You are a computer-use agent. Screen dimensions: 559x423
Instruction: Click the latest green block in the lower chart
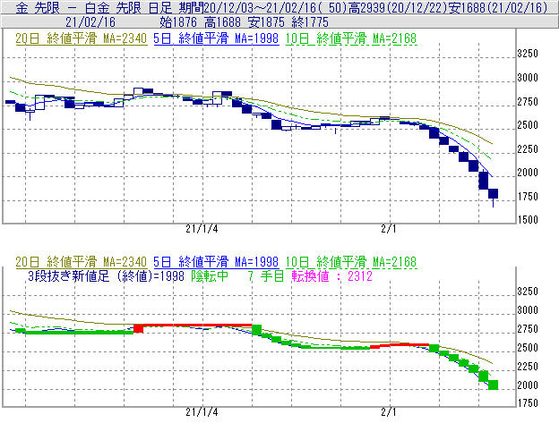pyautogui.click(x=493, y=385)
